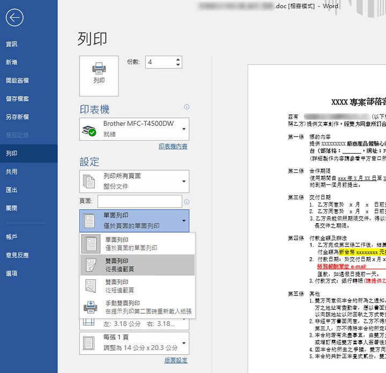Screen dimensions: 386x373
Task: Open the 印表機內容 printer properties link
Action: 173,146
